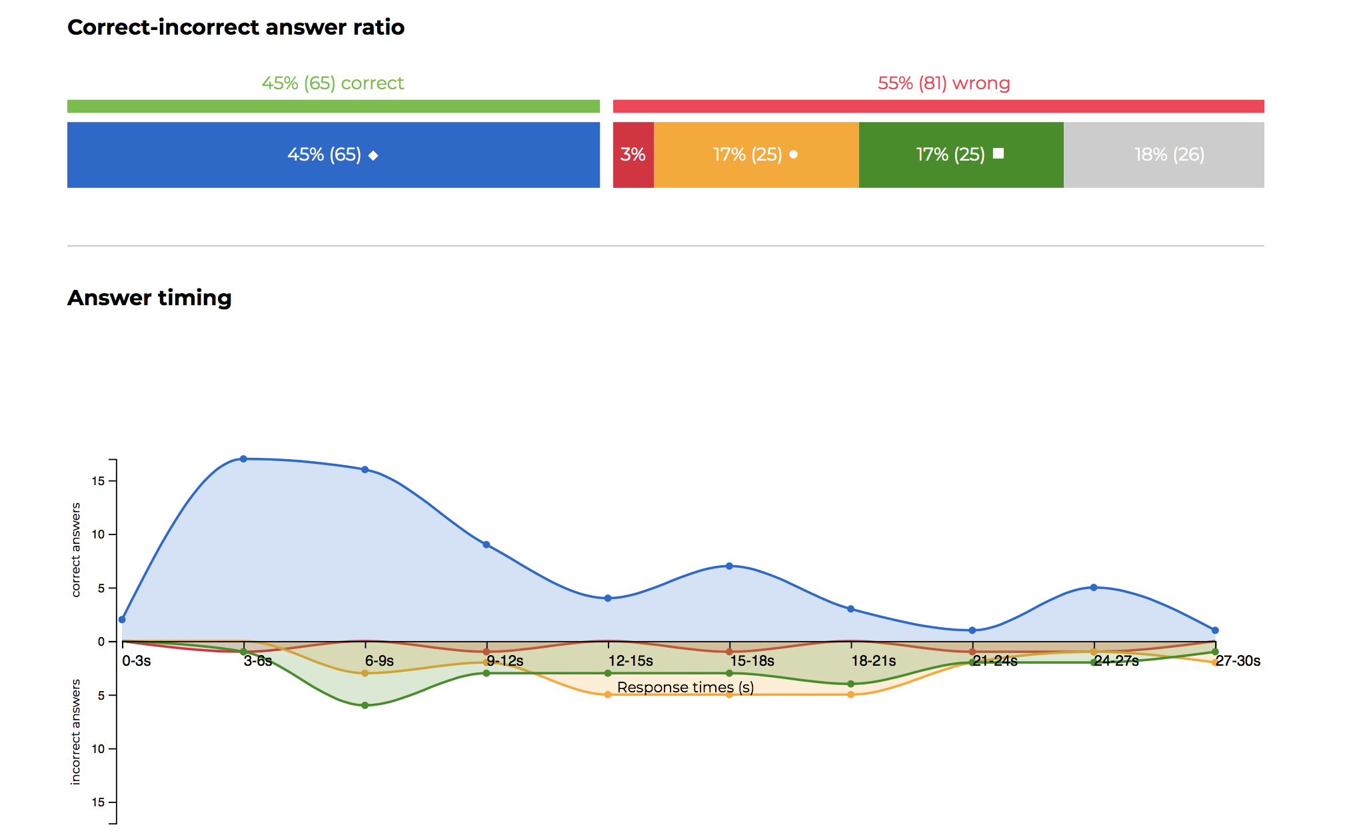Screen dimensions: 1363x839
Task: Click the 27-30s axis label
Action: point(1238,661)
